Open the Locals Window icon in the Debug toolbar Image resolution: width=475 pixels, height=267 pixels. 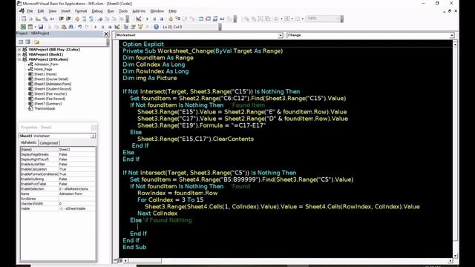tap(201, 19)
